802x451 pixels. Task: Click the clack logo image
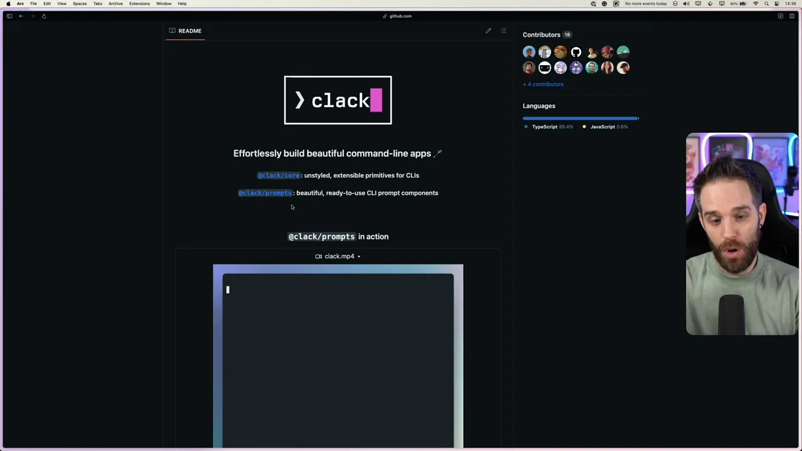[x=338, y=100]
